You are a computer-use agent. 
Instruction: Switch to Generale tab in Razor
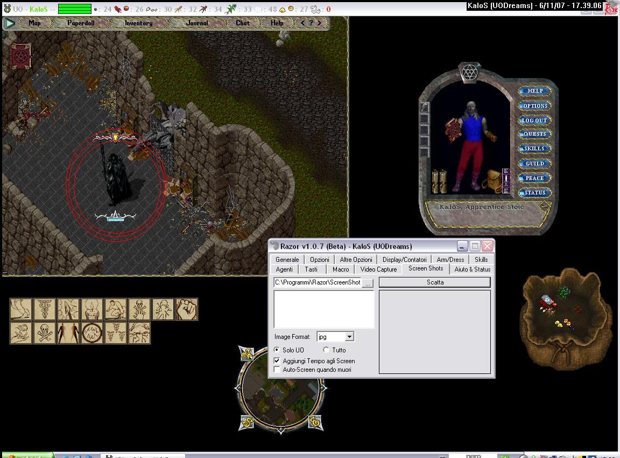(287, 260)
